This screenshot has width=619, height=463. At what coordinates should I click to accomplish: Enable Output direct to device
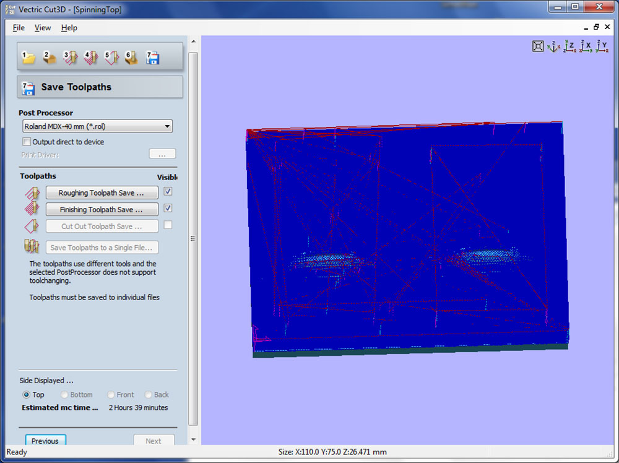[27, 141]
